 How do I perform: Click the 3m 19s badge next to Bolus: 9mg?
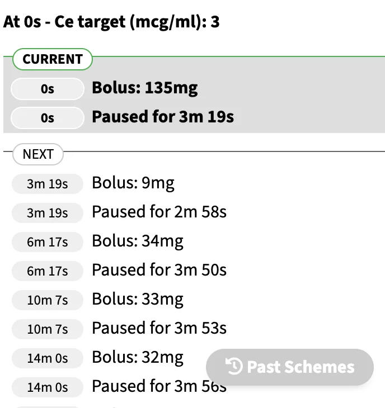point(48,184)
